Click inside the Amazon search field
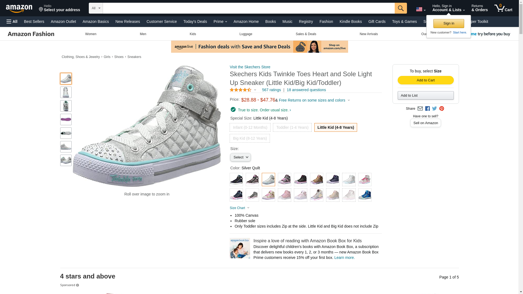Screen dimensions: 523x294 (248, 8)
